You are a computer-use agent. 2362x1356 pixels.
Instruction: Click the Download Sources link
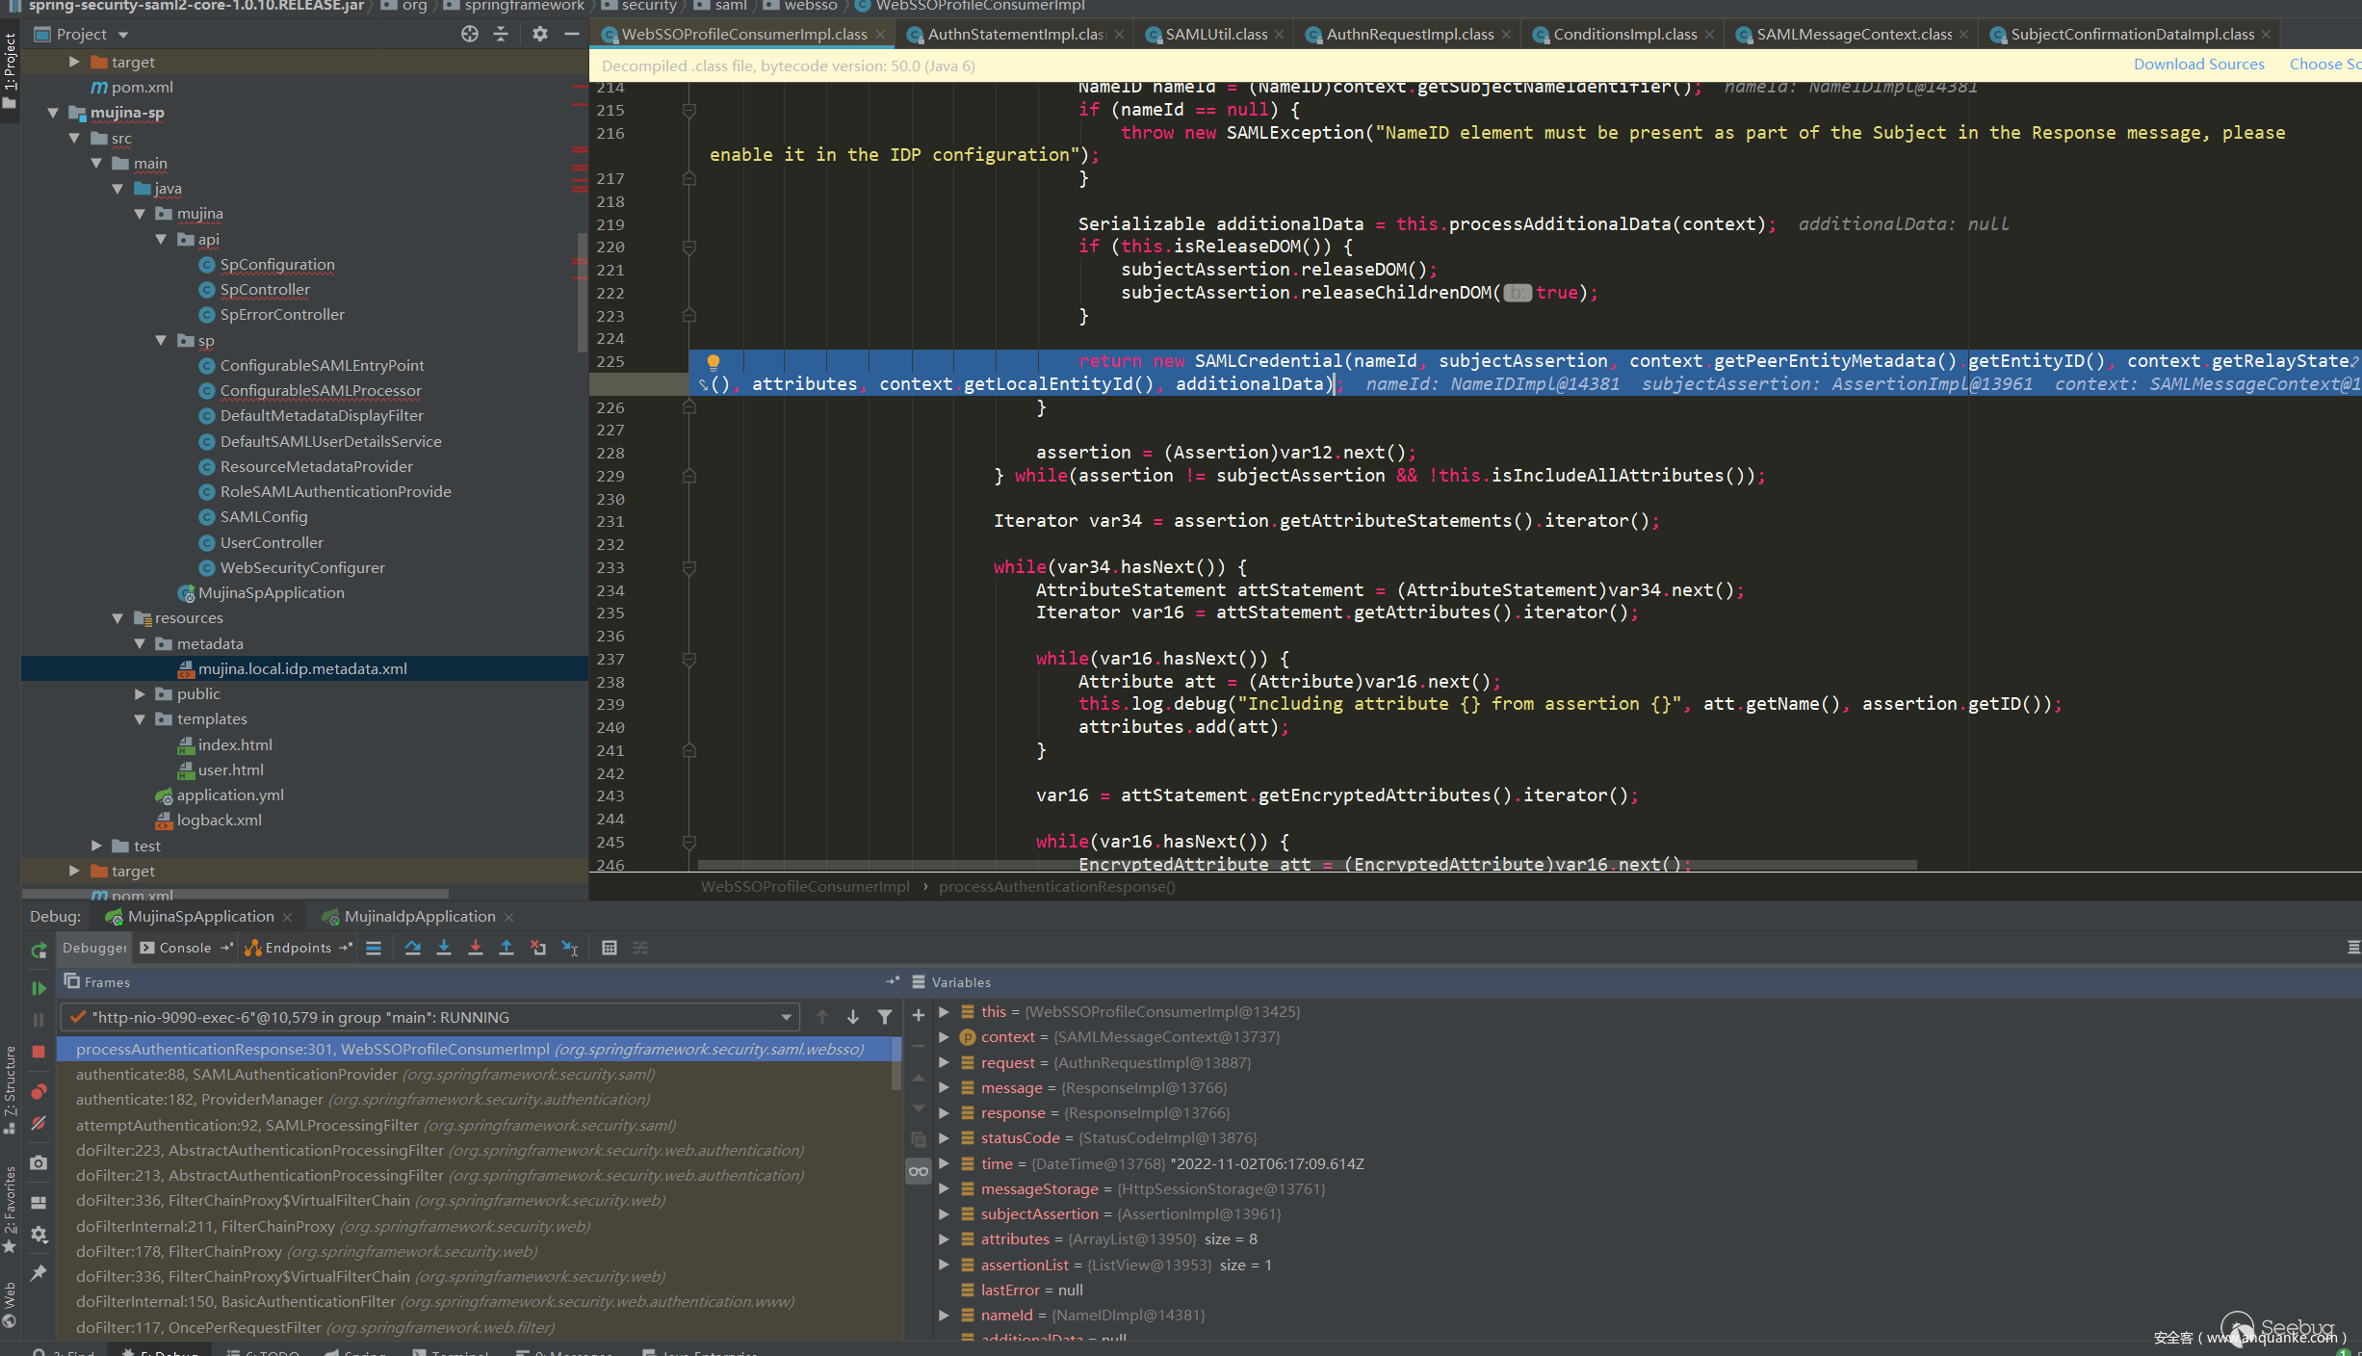[2198, 65]
